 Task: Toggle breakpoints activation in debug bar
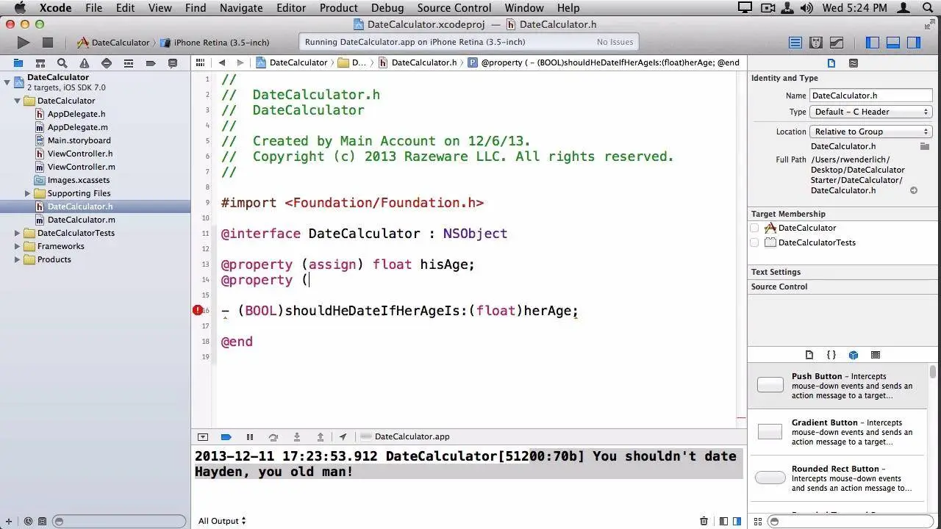(226, 436)
